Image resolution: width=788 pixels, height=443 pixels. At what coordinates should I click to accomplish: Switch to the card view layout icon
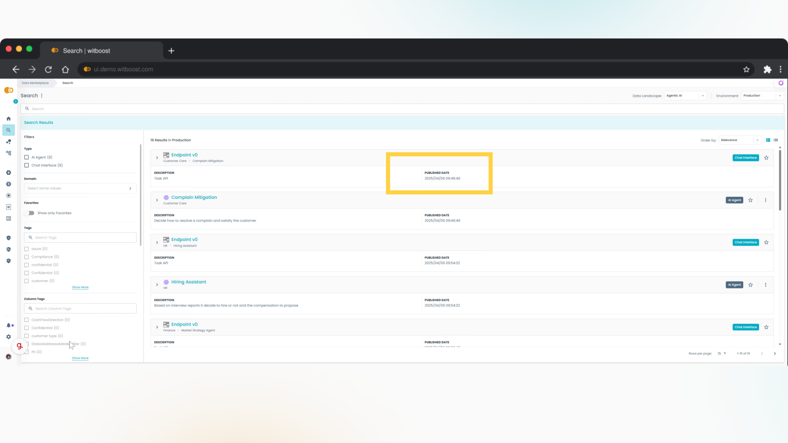click(768, 140)
